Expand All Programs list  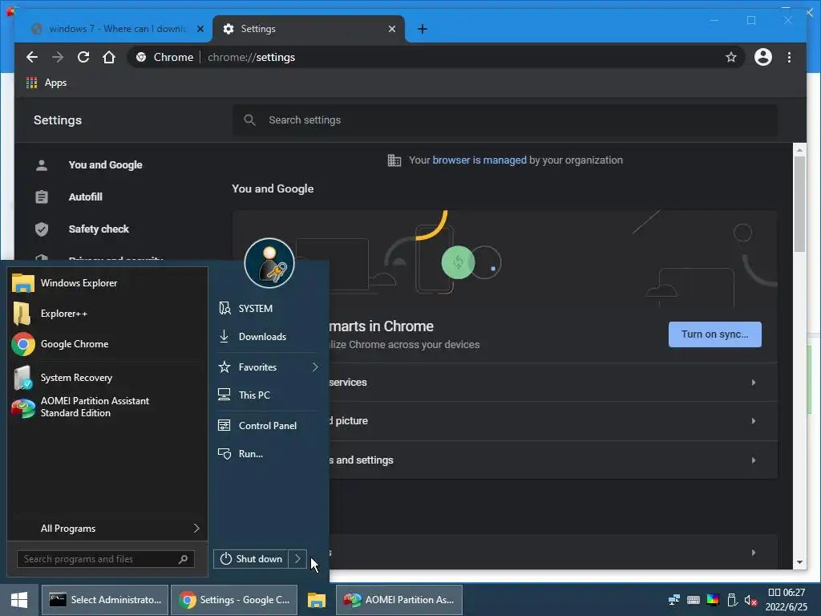point(107,529)
